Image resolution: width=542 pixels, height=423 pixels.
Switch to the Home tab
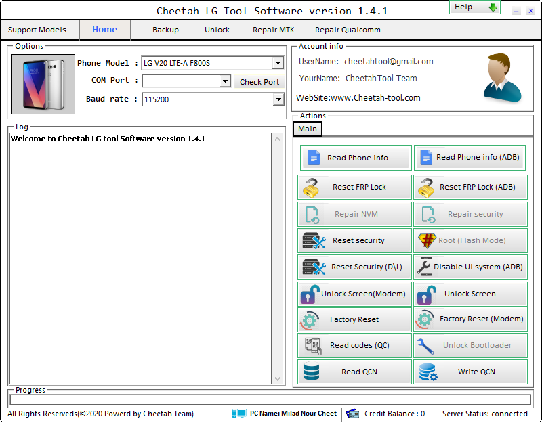click(x=105, y=30)
